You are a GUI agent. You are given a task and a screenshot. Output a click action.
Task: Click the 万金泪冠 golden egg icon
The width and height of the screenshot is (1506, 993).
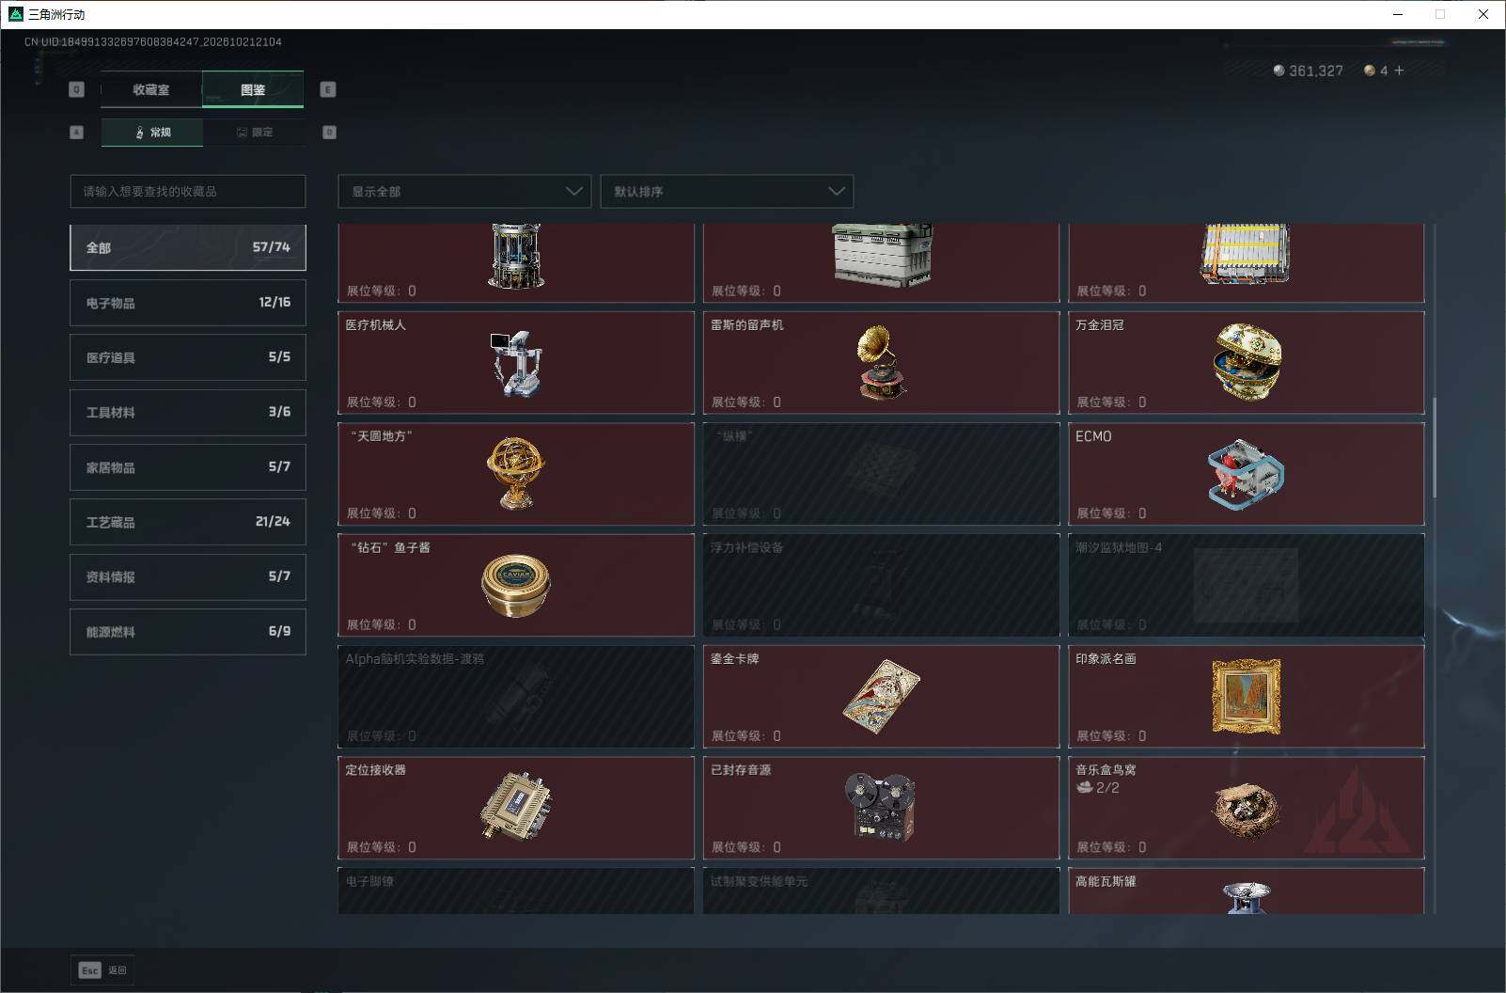tap(1247, 362)
